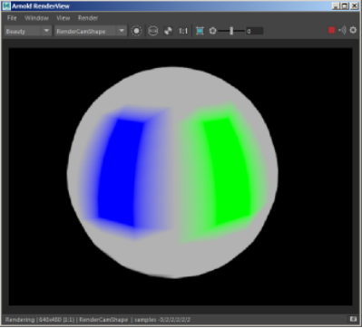This screenshot has height=328, width=362.
Task: Open render view settings gear
Action: pyautogui.click(x=353, y=30)
